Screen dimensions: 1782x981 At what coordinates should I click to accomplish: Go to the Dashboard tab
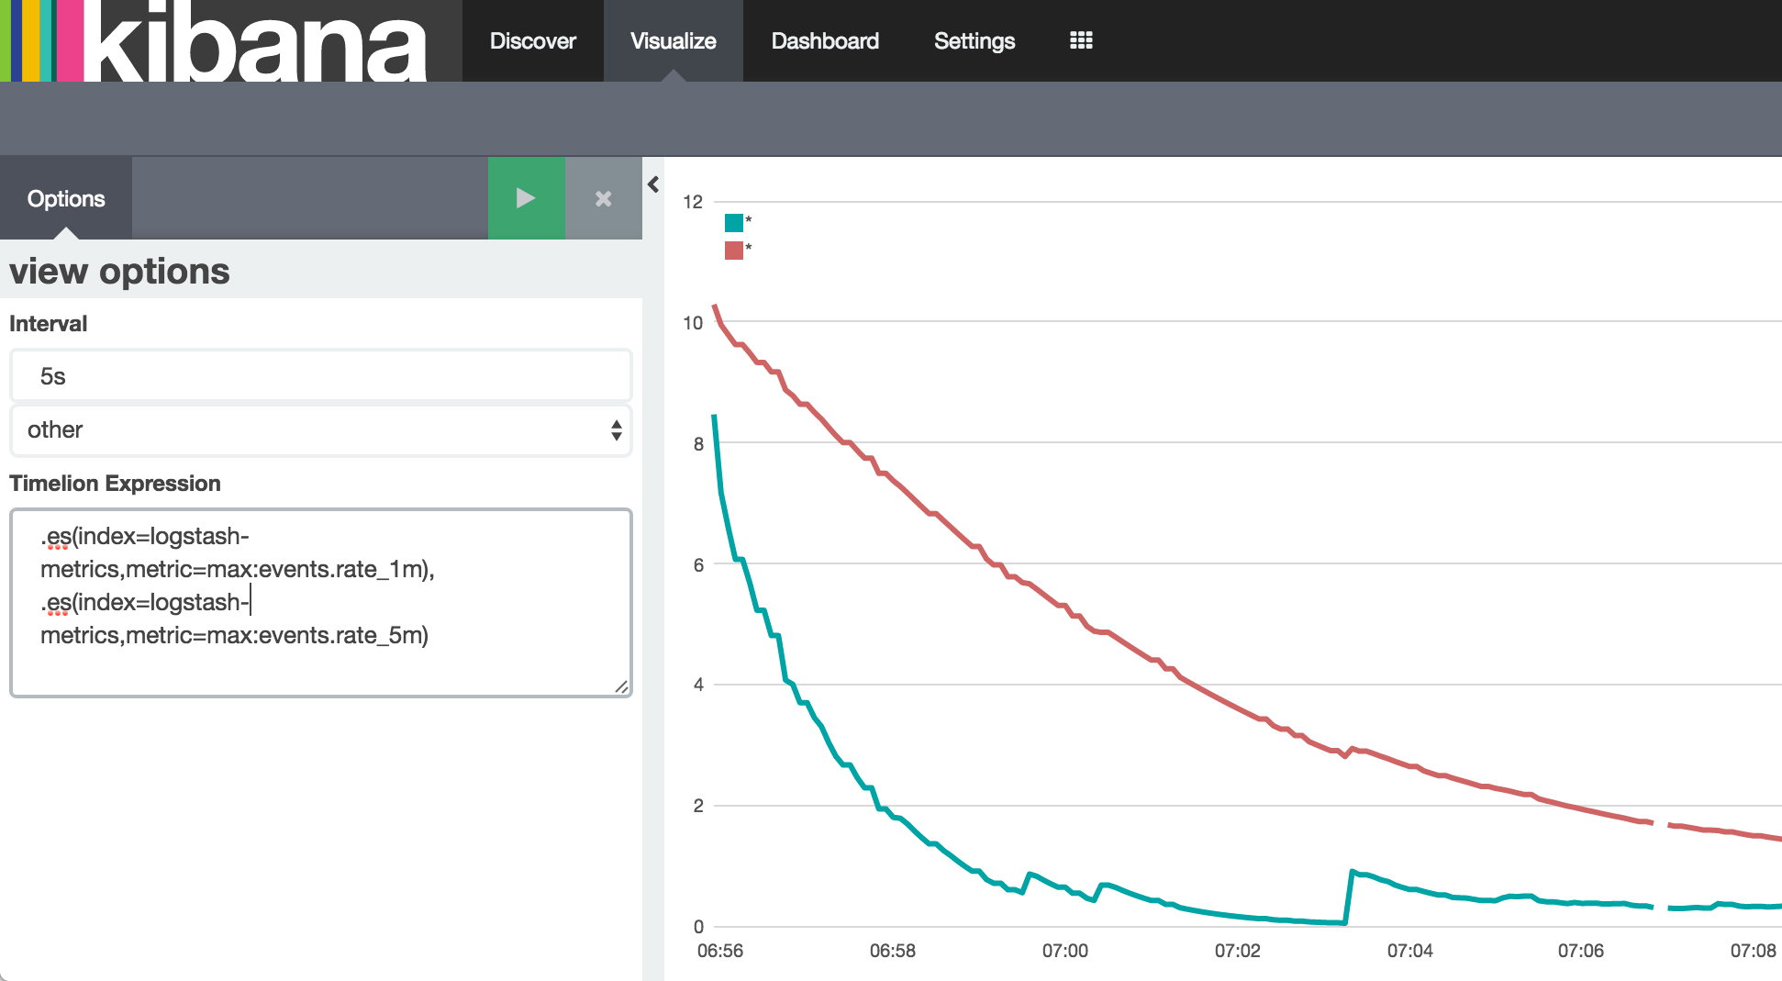coord(824,40)
